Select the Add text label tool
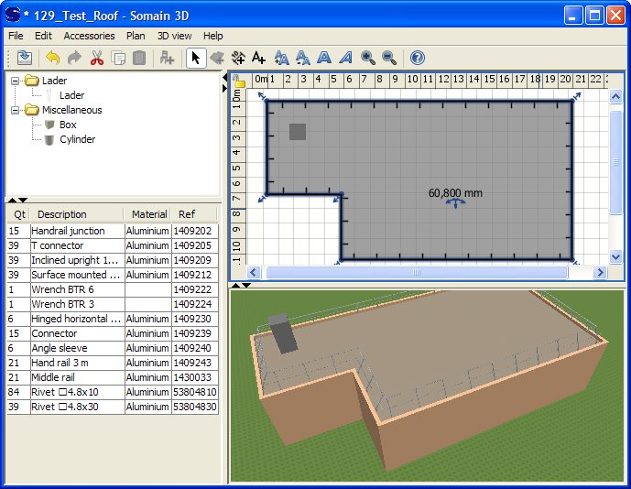Image resolution: width=631 pixels, height=489 pixels. [x=259, y=58]
